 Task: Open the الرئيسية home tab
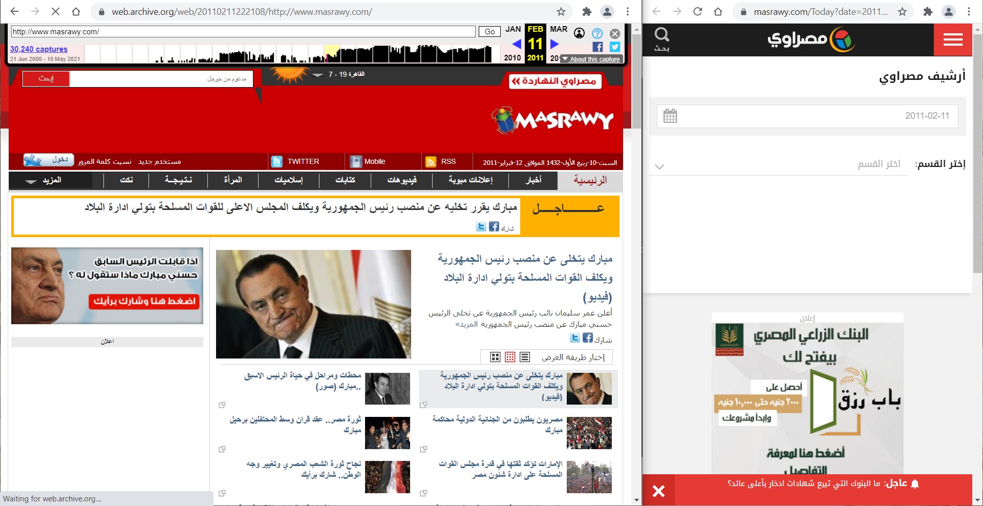pos(590,180)
